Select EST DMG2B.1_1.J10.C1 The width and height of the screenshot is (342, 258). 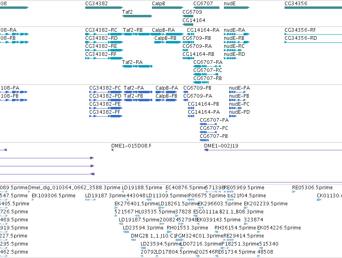coord(154,236)
